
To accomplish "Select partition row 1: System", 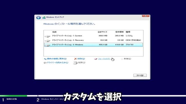I will 93,36.
